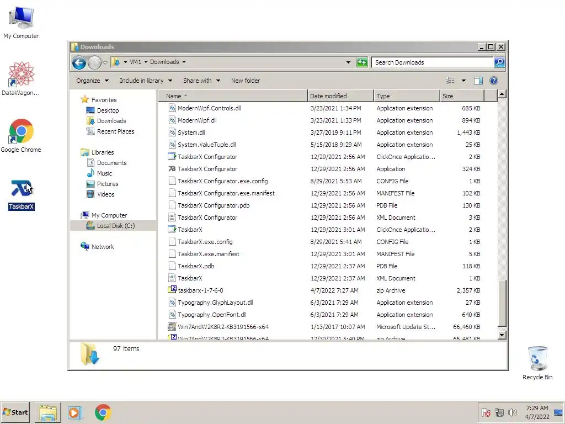
Task: Click the volume speaker tray icon
Action: click(512, 412)
